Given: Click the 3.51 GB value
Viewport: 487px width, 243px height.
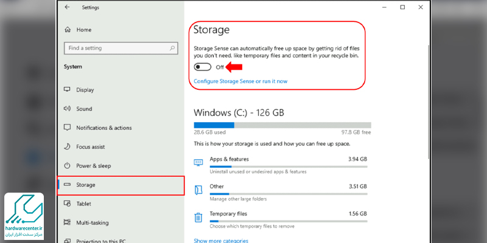Looking at the screenshot, I should click(357, 187).
